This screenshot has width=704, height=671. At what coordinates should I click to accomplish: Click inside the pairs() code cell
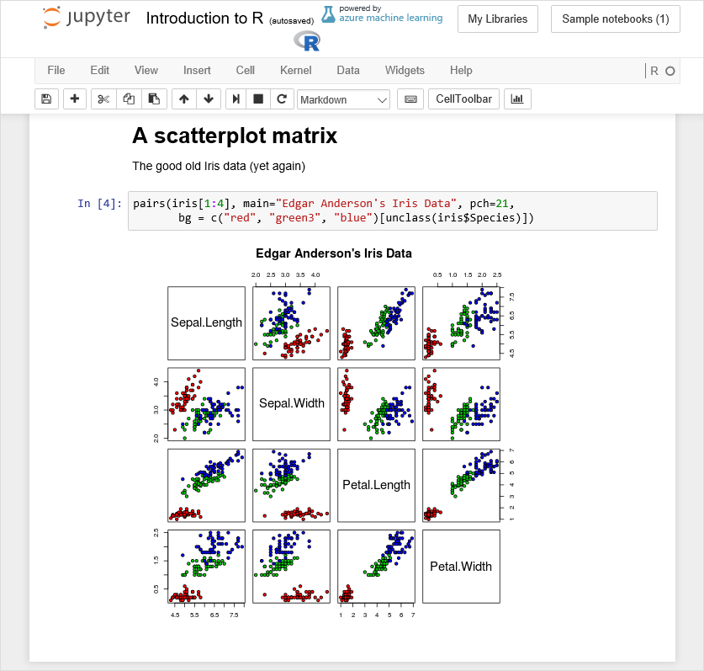click(336, 210)
